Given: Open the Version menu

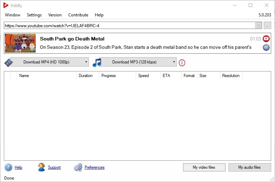Looking at the screenshot, I should tap(55, 15).
